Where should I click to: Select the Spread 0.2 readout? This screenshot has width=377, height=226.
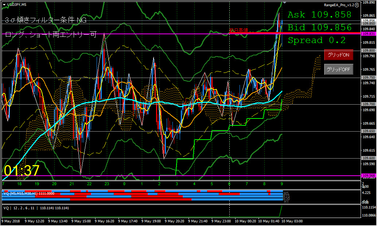coord(316,40)
